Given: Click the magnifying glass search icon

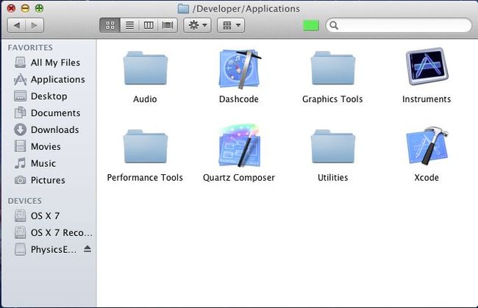Looking at the screenshot, I should pos(334,25).
